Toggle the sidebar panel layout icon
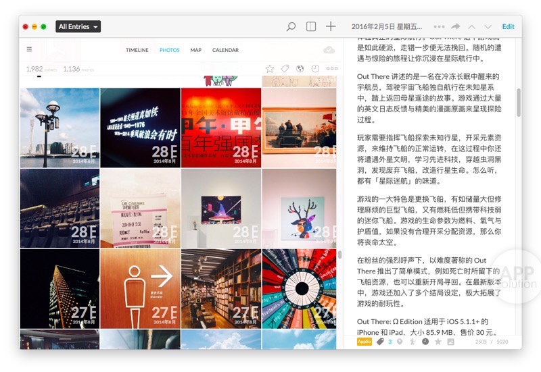Image resolution: width=541 pixels, height=372 pixels. (311, 26)
